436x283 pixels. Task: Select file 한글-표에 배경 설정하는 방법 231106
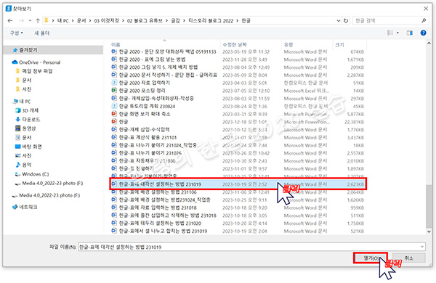(238, 192)
